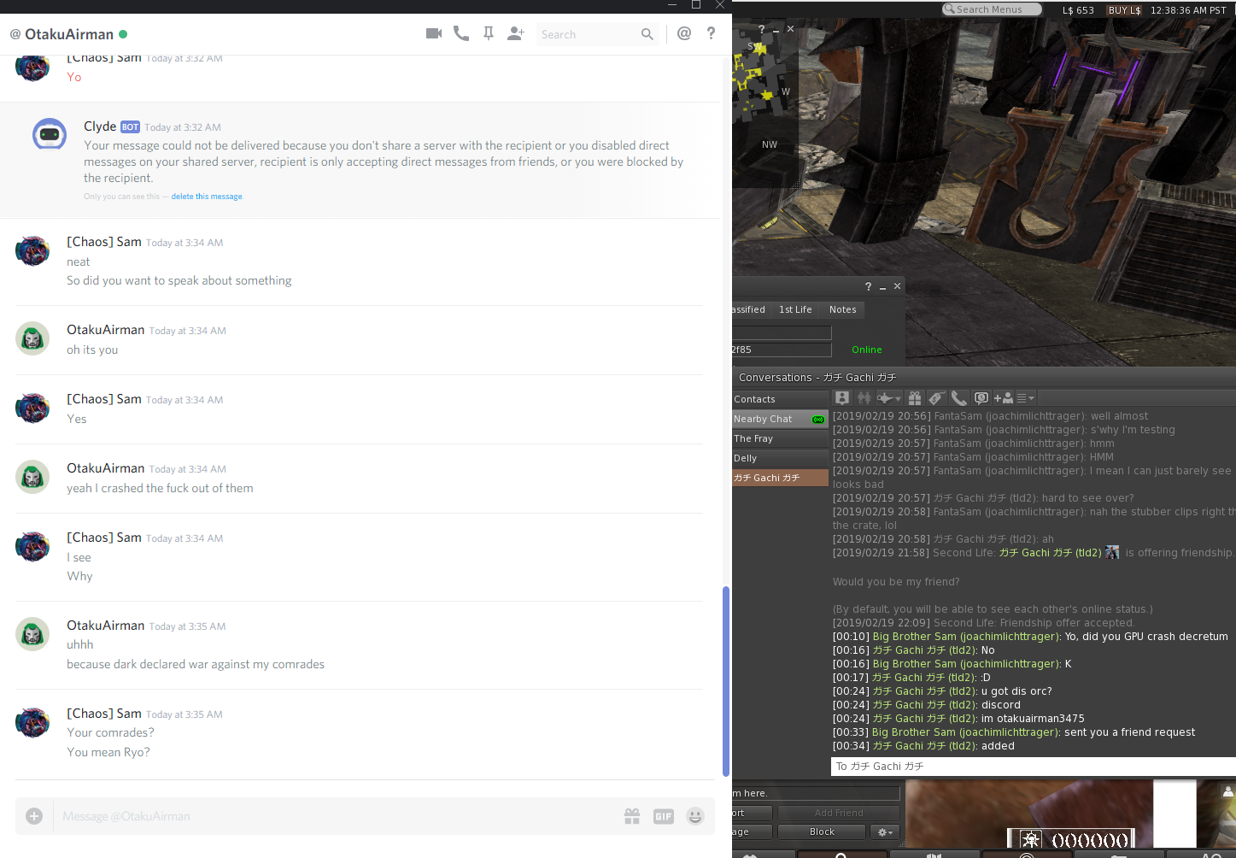The height and width of the screenshot is (858, 1236).
Task: Click [Chaos] Sam username above 'neat'
Action: click(x=104, y=242)
